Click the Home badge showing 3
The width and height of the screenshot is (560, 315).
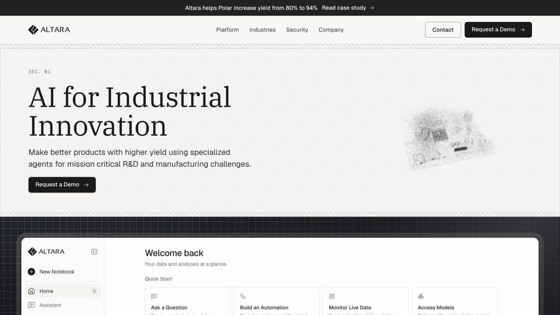coord(94,291)
